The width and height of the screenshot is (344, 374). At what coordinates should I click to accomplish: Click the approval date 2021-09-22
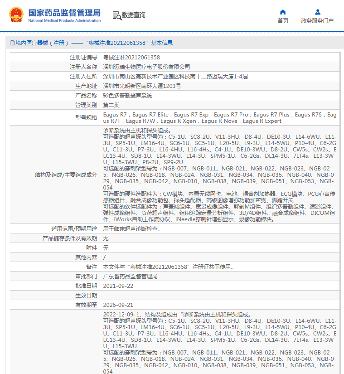pyautogui.click(x=118, y=286)
